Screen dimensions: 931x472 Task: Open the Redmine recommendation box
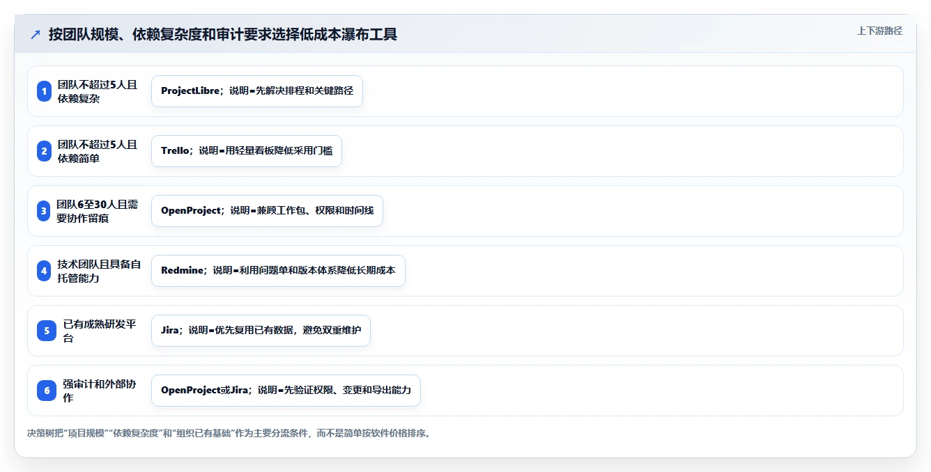278,271
